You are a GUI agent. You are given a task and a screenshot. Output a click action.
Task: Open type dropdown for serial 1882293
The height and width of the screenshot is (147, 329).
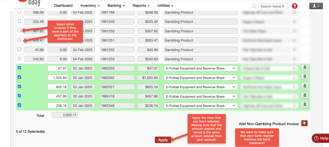[200, 68]
